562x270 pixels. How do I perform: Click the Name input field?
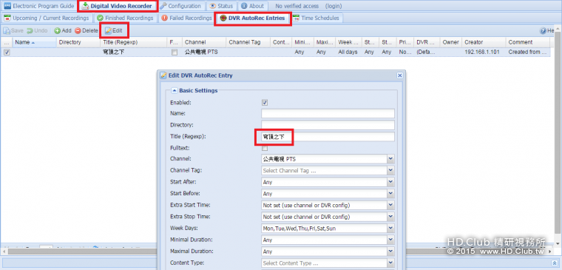(328, 114)
